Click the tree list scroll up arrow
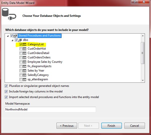 143,36
